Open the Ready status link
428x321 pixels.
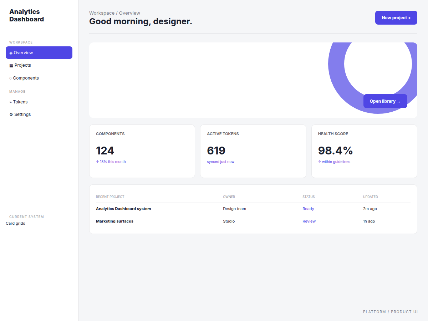[308, 209]
